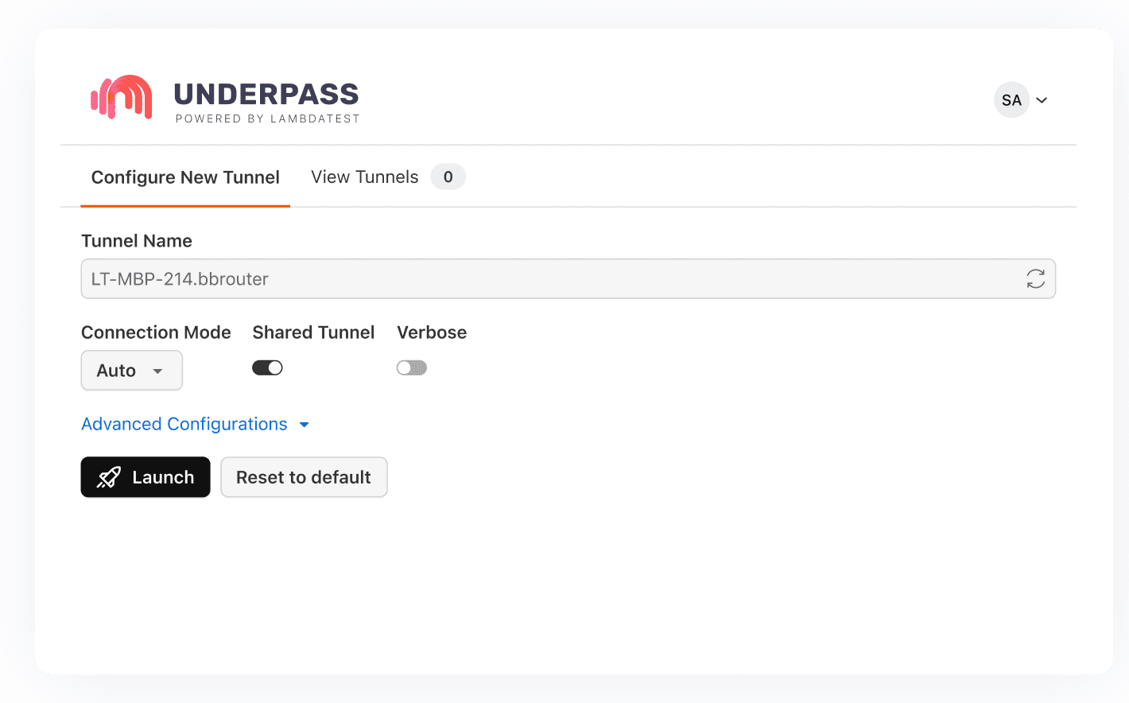
Task: Enable the Verbose toggle
Action: coord(411,367)
